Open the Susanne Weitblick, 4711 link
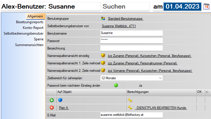Image resolution: width=211 pixels, height=119 pixels. point(118,26)
